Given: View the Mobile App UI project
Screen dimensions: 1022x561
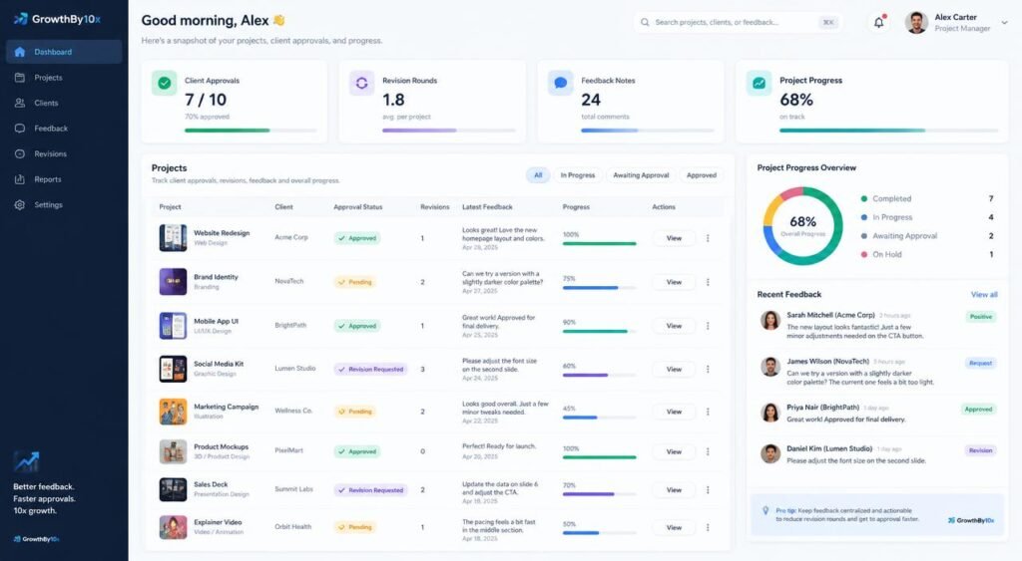Looking at the screenshot, I should coord(674,326).
